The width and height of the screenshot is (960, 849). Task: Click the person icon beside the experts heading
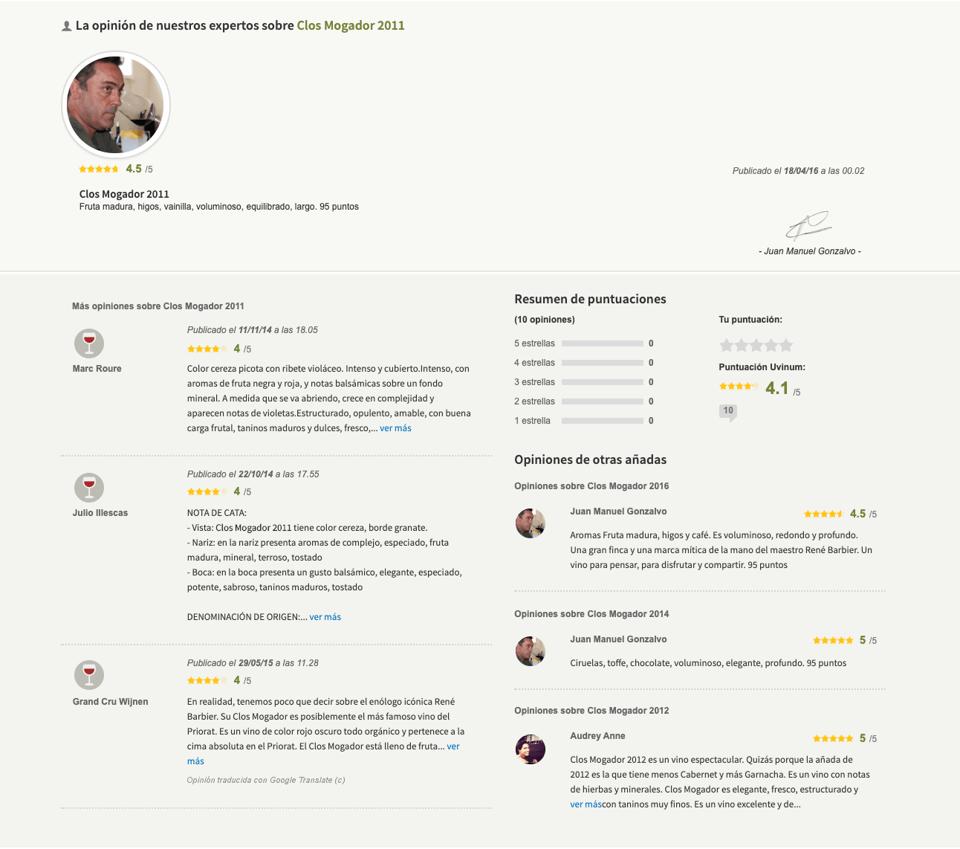click(x=67, y=26)
